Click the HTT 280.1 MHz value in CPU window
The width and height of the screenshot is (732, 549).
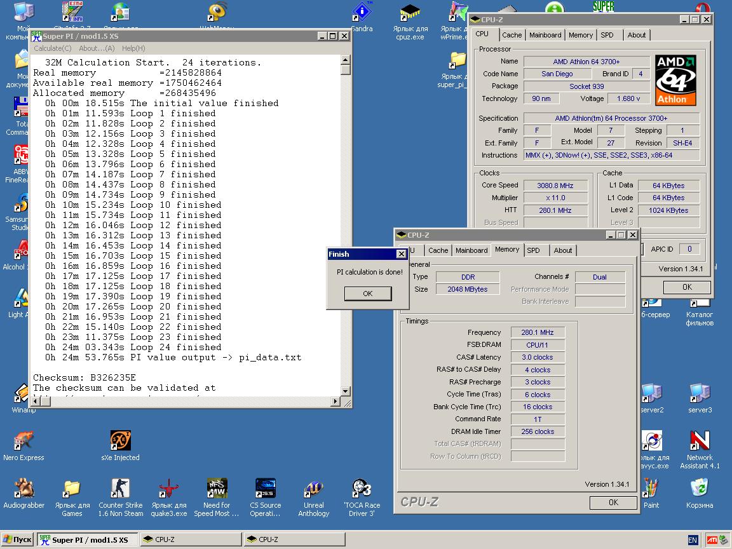555,210
